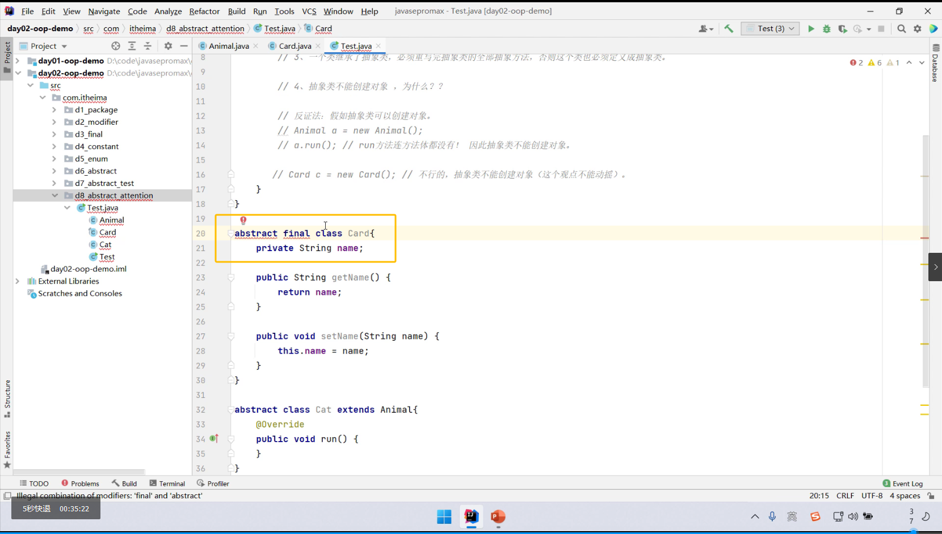
Task: Open the Analyze menu
Action: tap(168, 11)
